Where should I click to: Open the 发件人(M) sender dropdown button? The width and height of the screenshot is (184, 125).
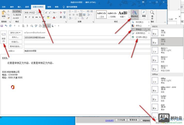click(15, 32)
